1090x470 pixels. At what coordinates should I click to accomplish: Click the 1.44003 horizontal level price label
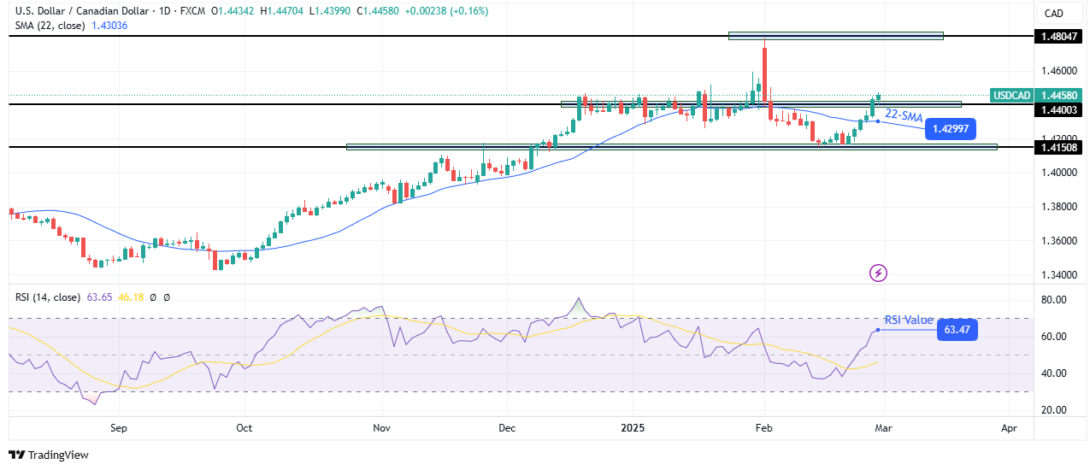(1058, 109)
